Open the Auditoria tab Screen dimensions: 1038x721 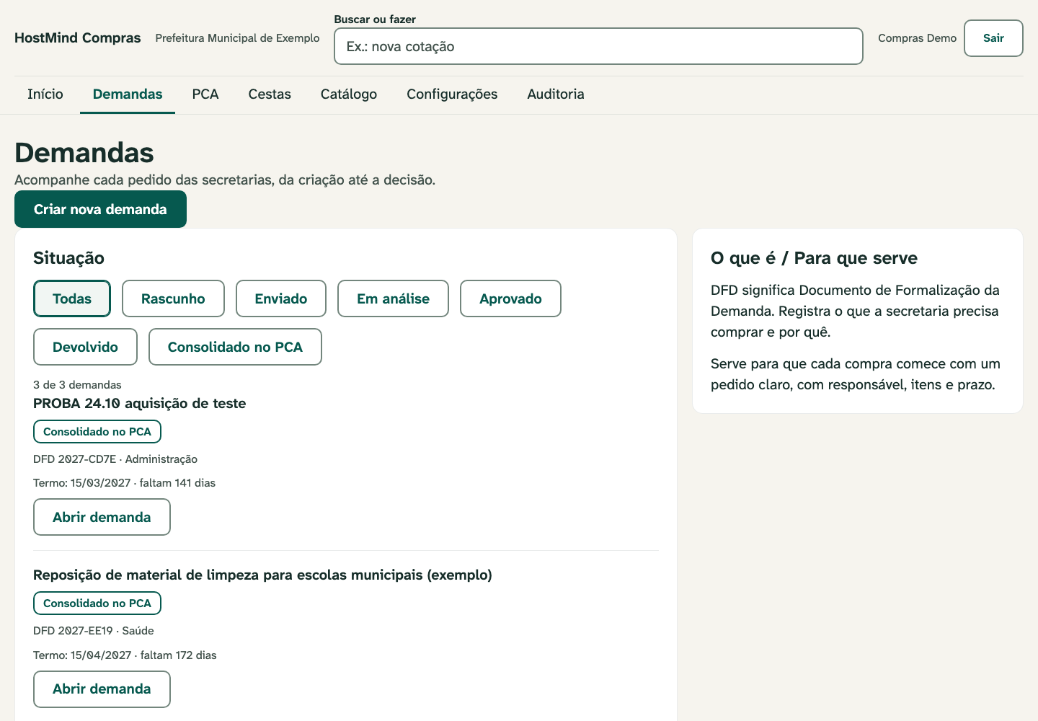coord(556,94)
